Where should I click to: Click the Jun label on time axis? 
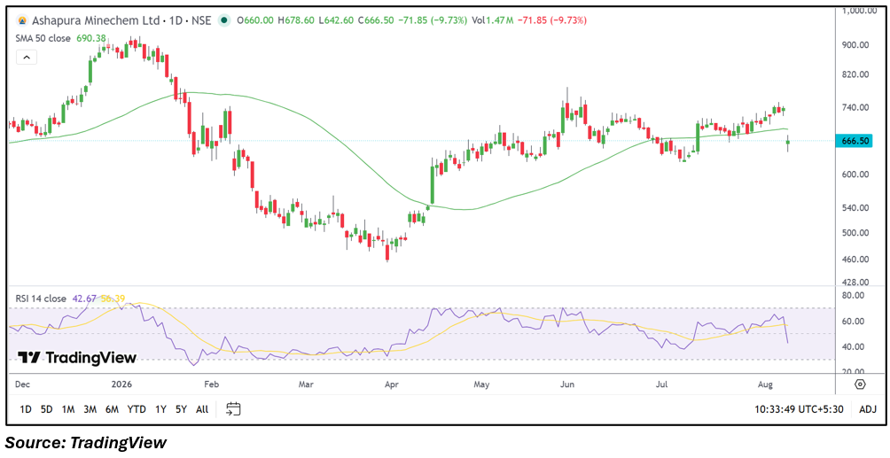567,384
